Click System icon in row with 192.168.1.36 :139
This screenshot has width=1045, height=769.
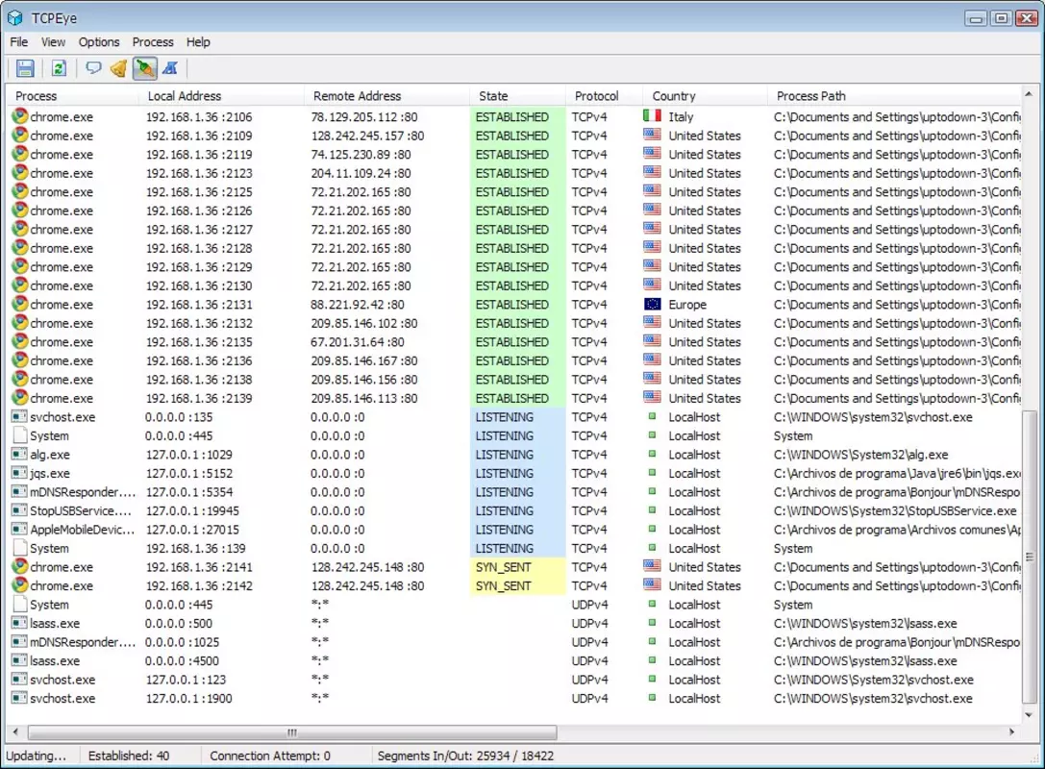[x=19, y=548]
